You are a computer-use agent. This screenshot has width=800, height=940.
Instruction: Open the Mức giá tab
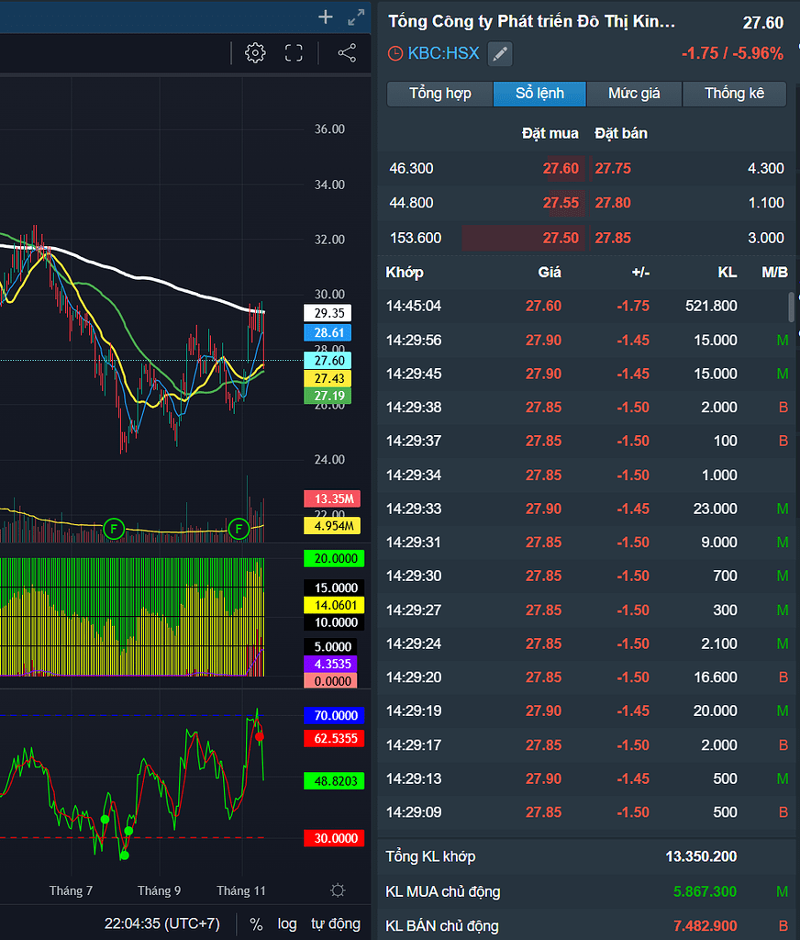(634, 94)
